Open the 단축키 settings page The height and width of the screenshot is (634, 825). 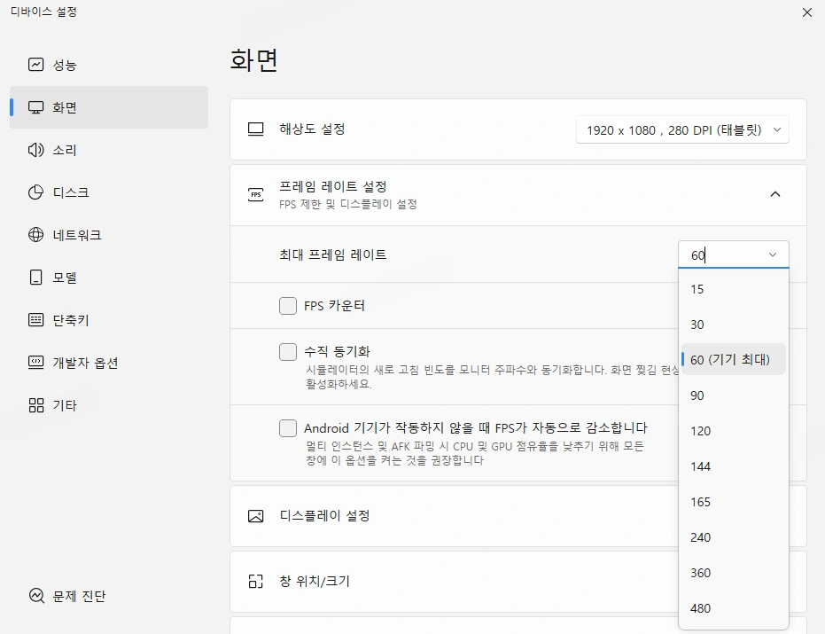coord(109,319)
